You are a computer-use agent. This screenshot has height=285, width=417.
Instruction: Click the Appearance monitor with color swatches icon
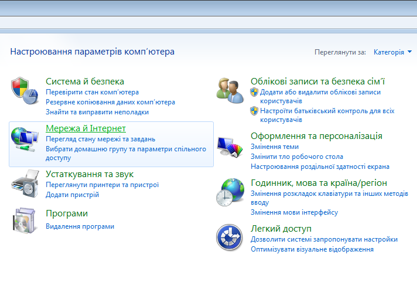pyautogui.click(x=230, y=147)
